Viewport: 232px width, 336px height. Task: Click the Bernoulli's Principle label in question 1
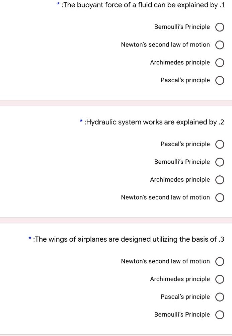coord(182,27)
